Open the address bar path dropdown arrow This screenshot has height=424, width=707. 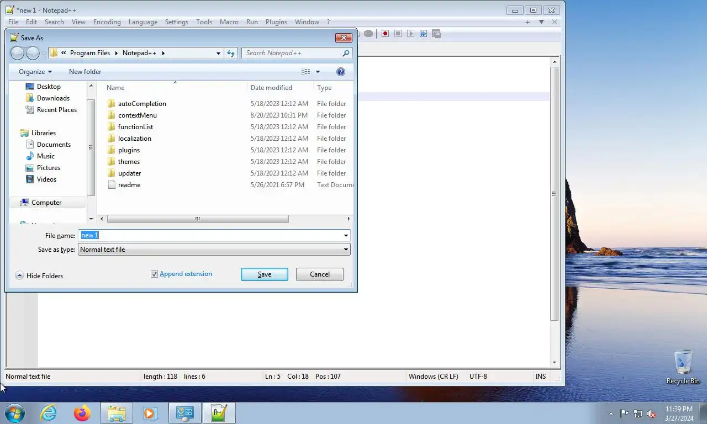tap(218, 53)
